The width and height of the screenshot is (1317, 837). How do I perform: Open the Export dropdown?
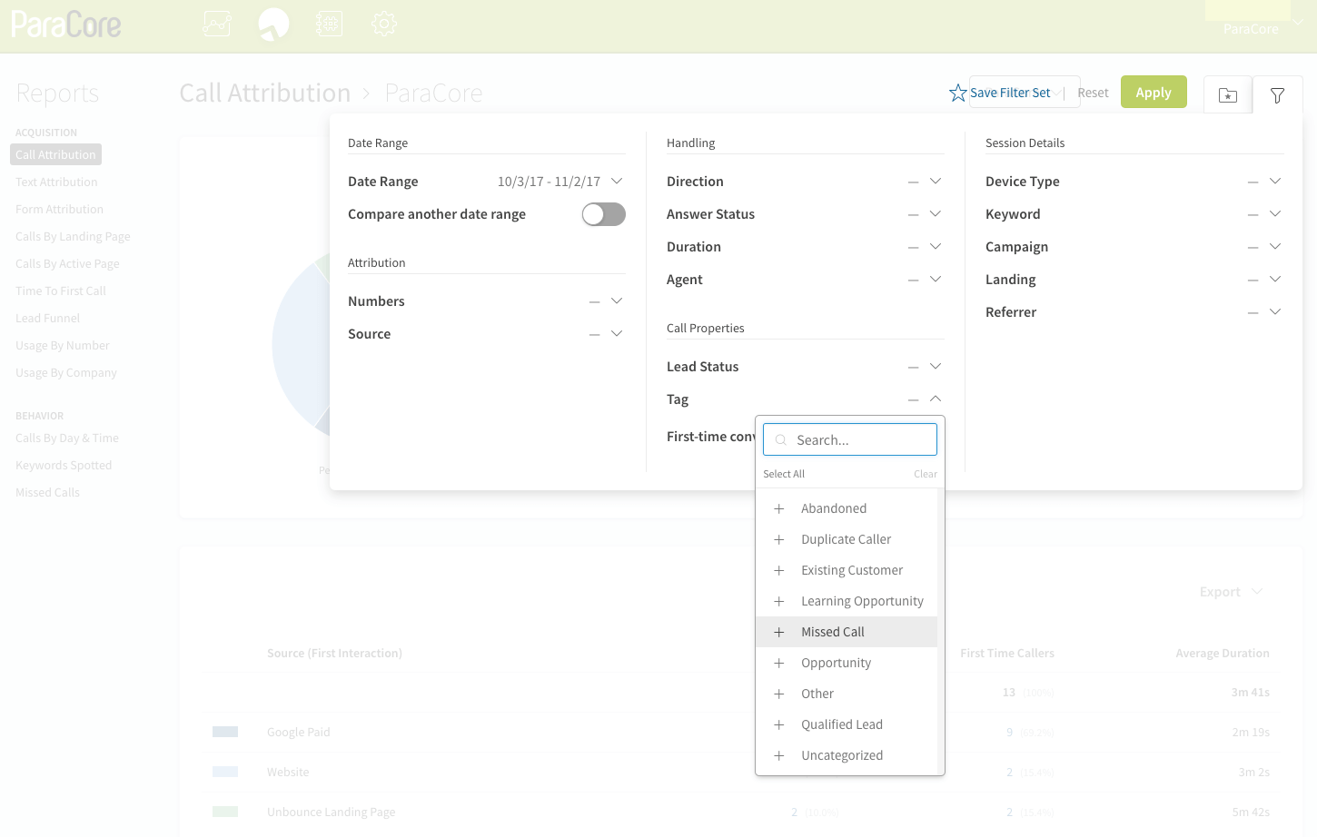(1231, 592)
